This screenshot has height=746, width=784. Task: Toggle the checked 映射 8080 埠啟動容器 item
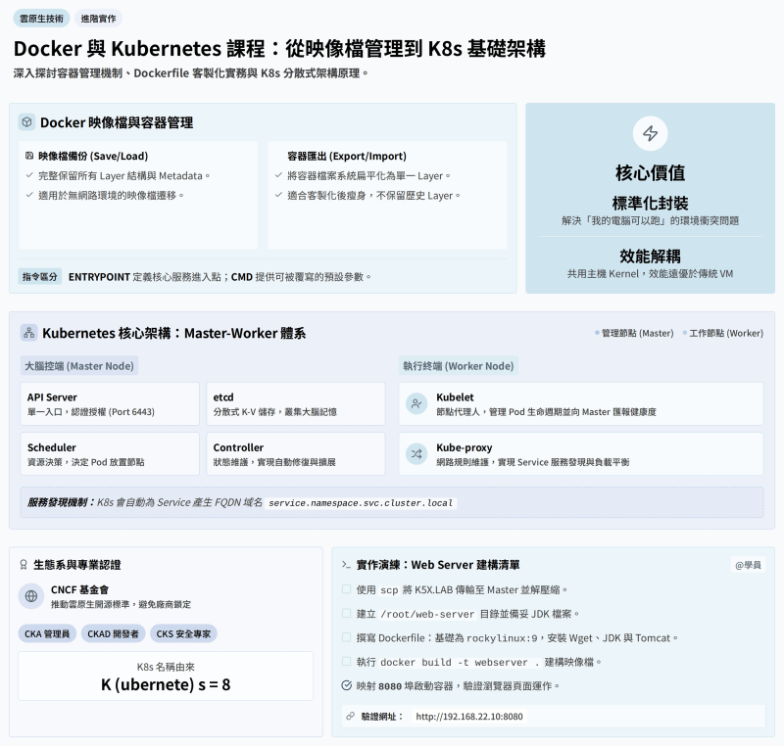pos(347,685)
